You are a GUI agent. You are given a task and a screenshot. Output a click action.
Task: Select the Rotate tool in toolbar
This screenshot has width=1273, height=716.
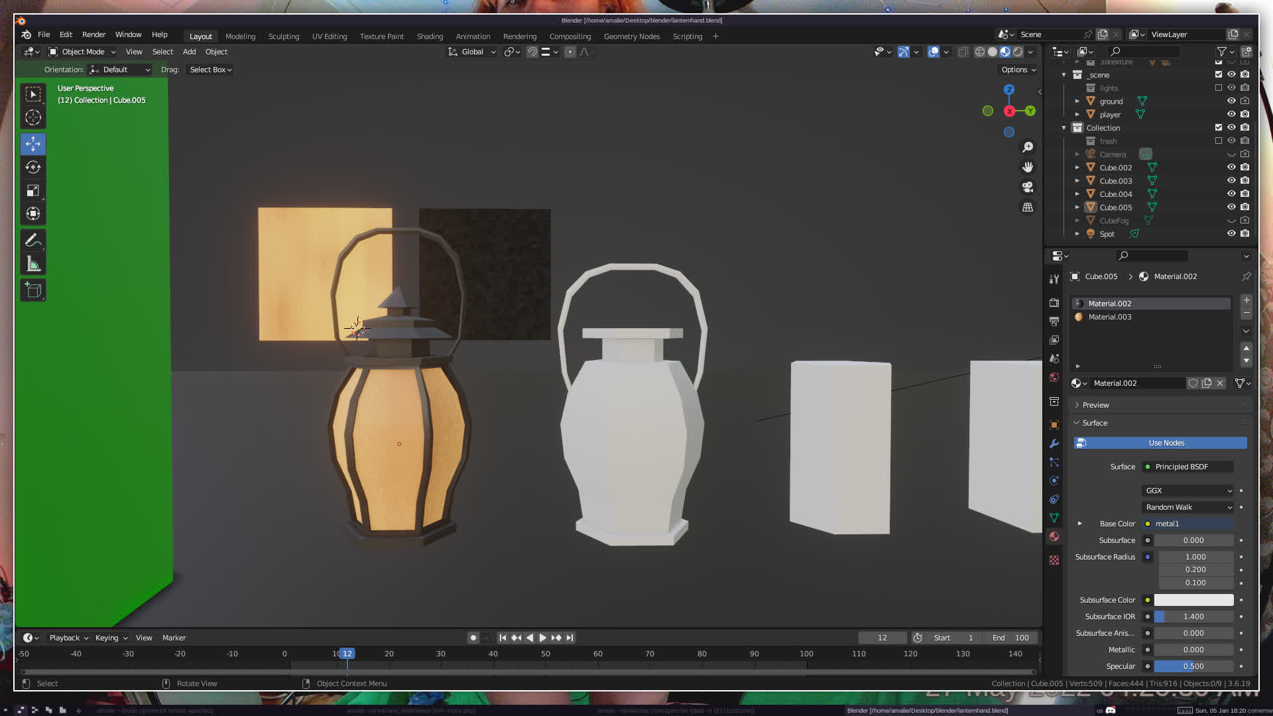click(x=33, y=167)
